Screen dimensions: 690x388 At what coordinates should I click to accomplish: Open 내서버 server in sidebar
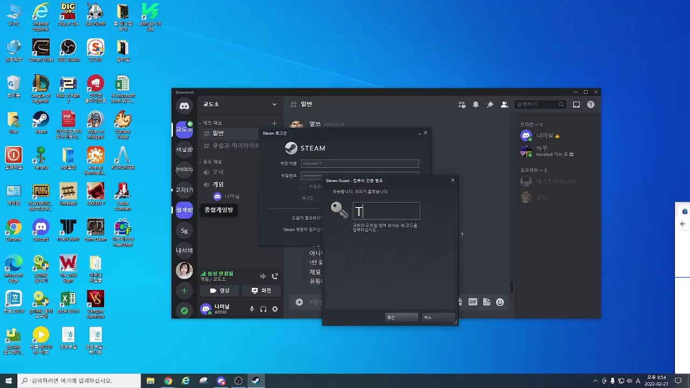184,251
